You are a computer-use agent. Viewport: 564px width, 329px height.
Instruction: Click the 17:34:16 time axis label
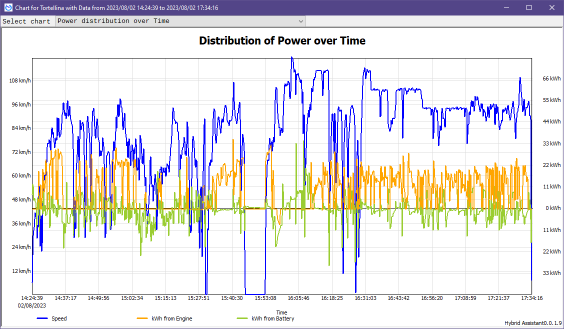pos(532,298)
